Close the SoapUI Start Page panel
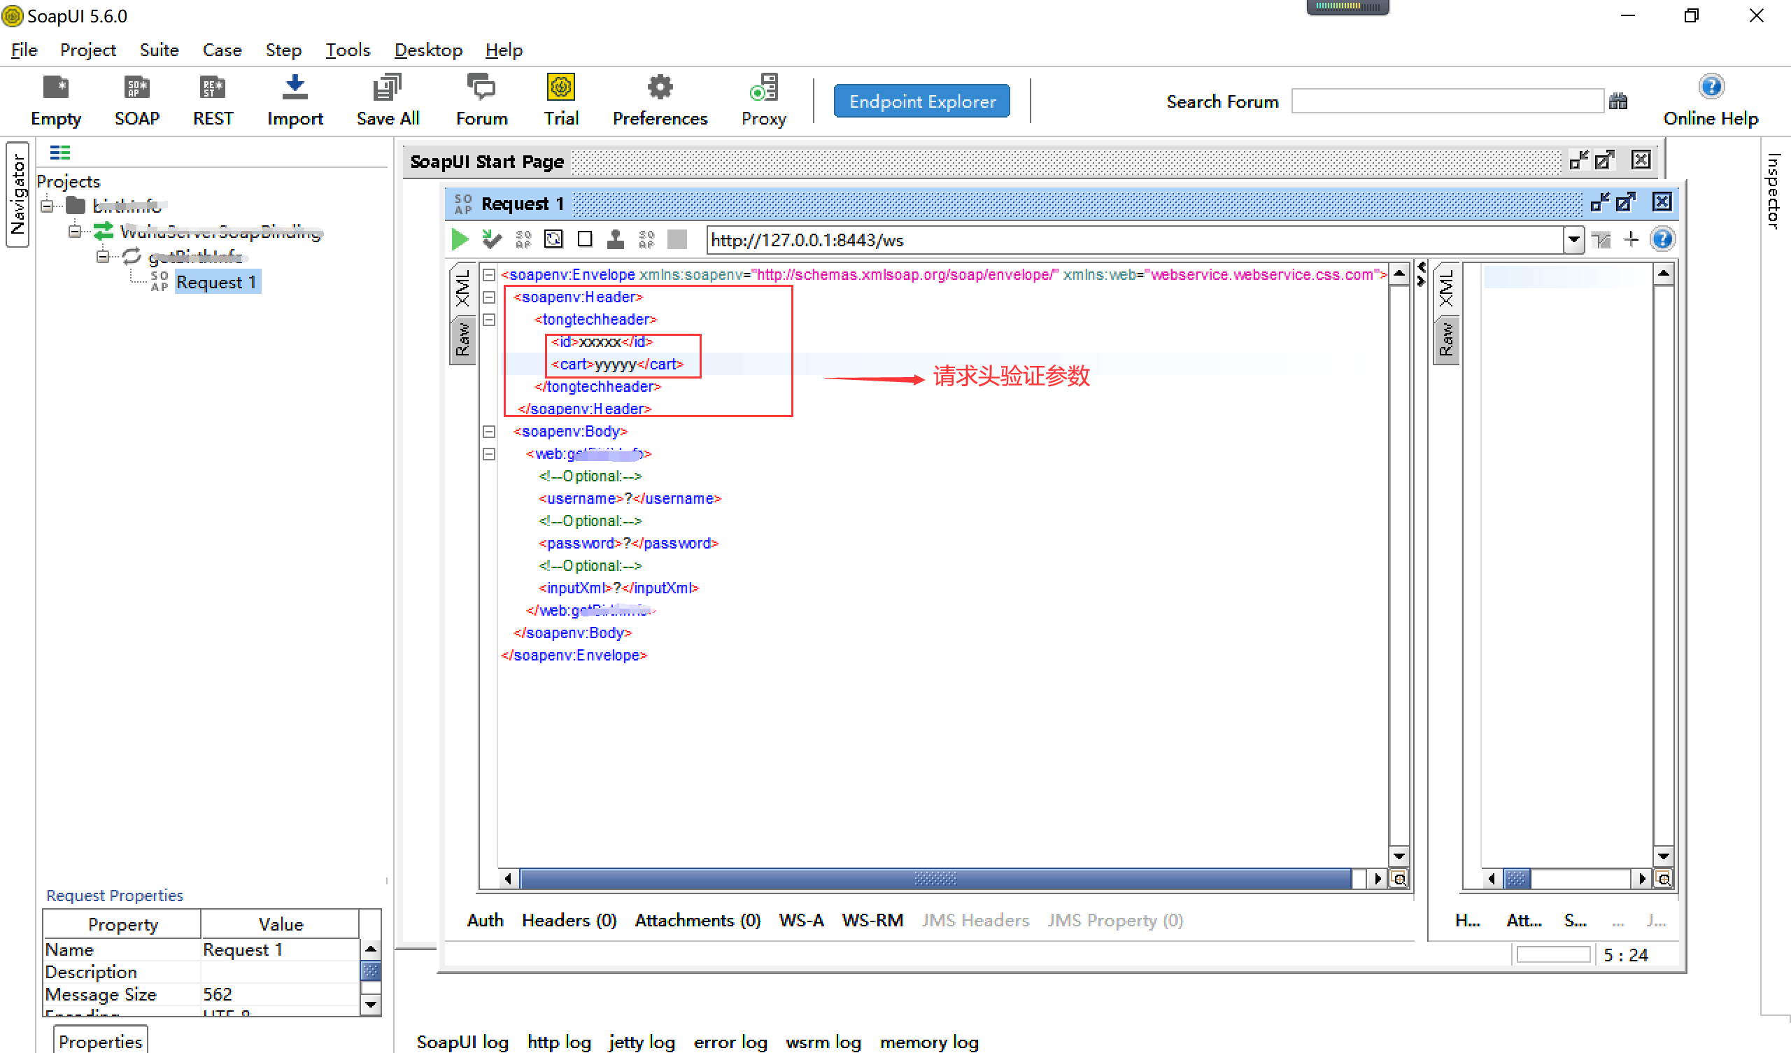This screenshot has width=1791, height=1053. click(x=1641, y=160)
